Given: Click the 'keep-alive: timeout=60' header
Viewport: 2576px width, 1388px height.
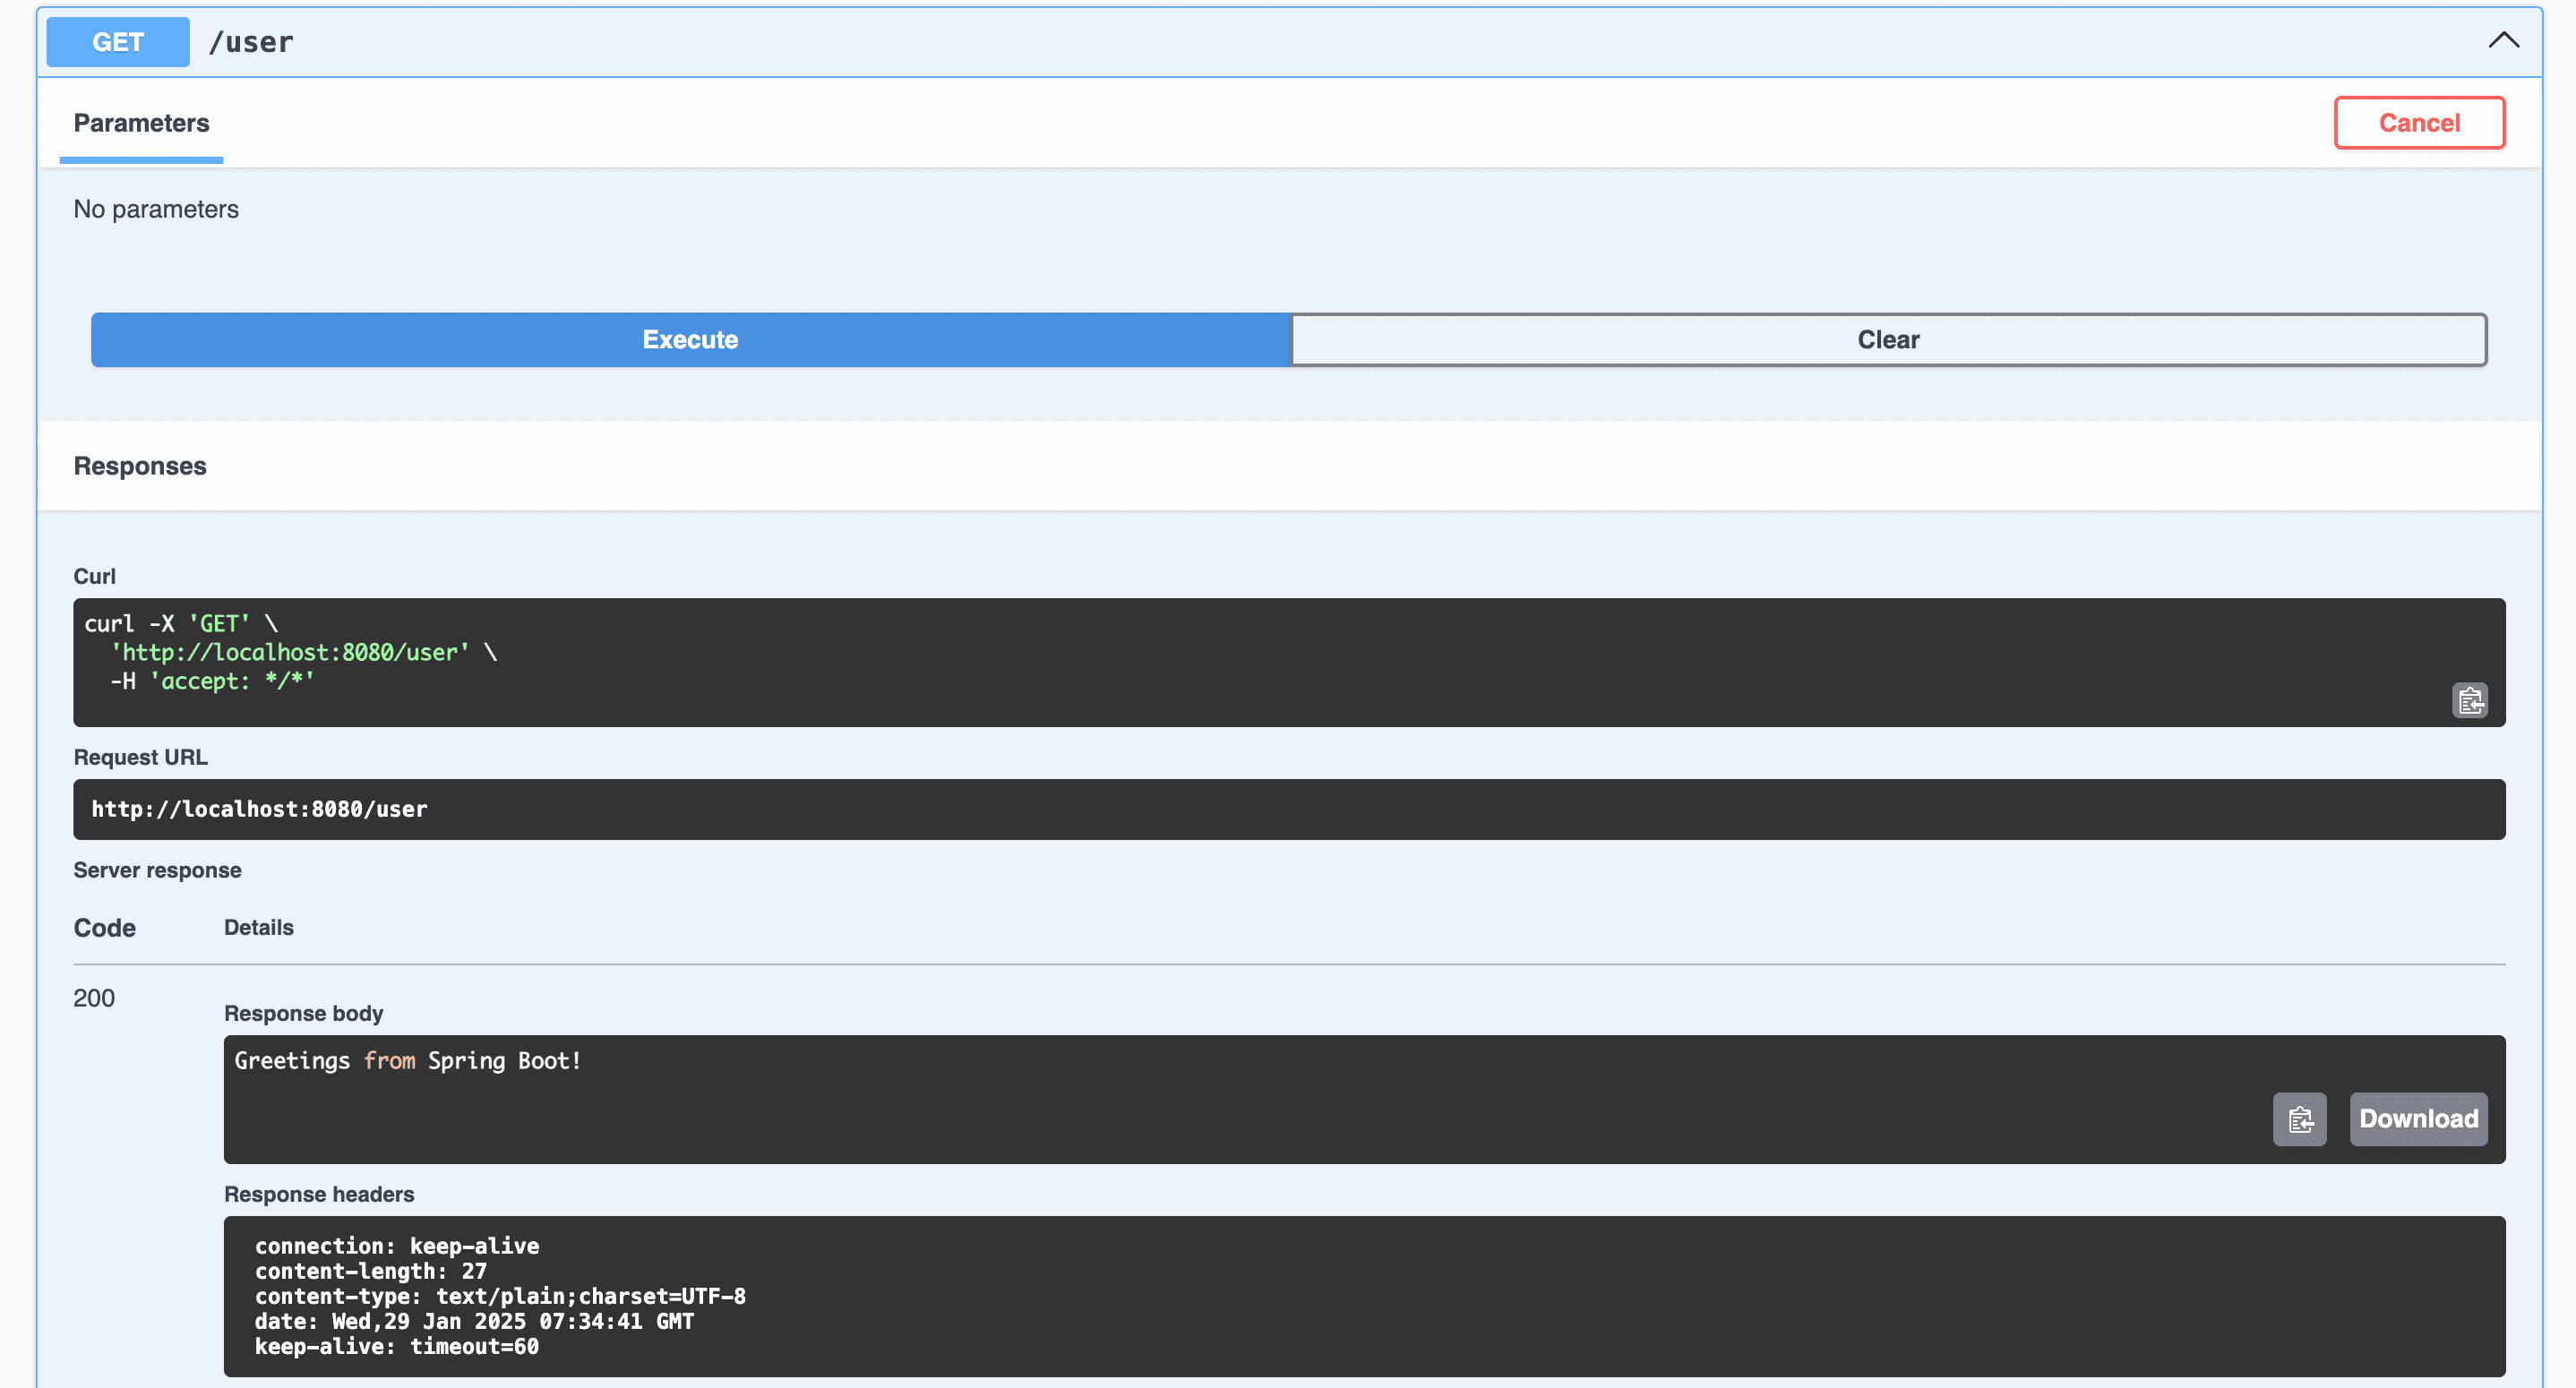Looking at the screenshot, I should coord(397,1346).
